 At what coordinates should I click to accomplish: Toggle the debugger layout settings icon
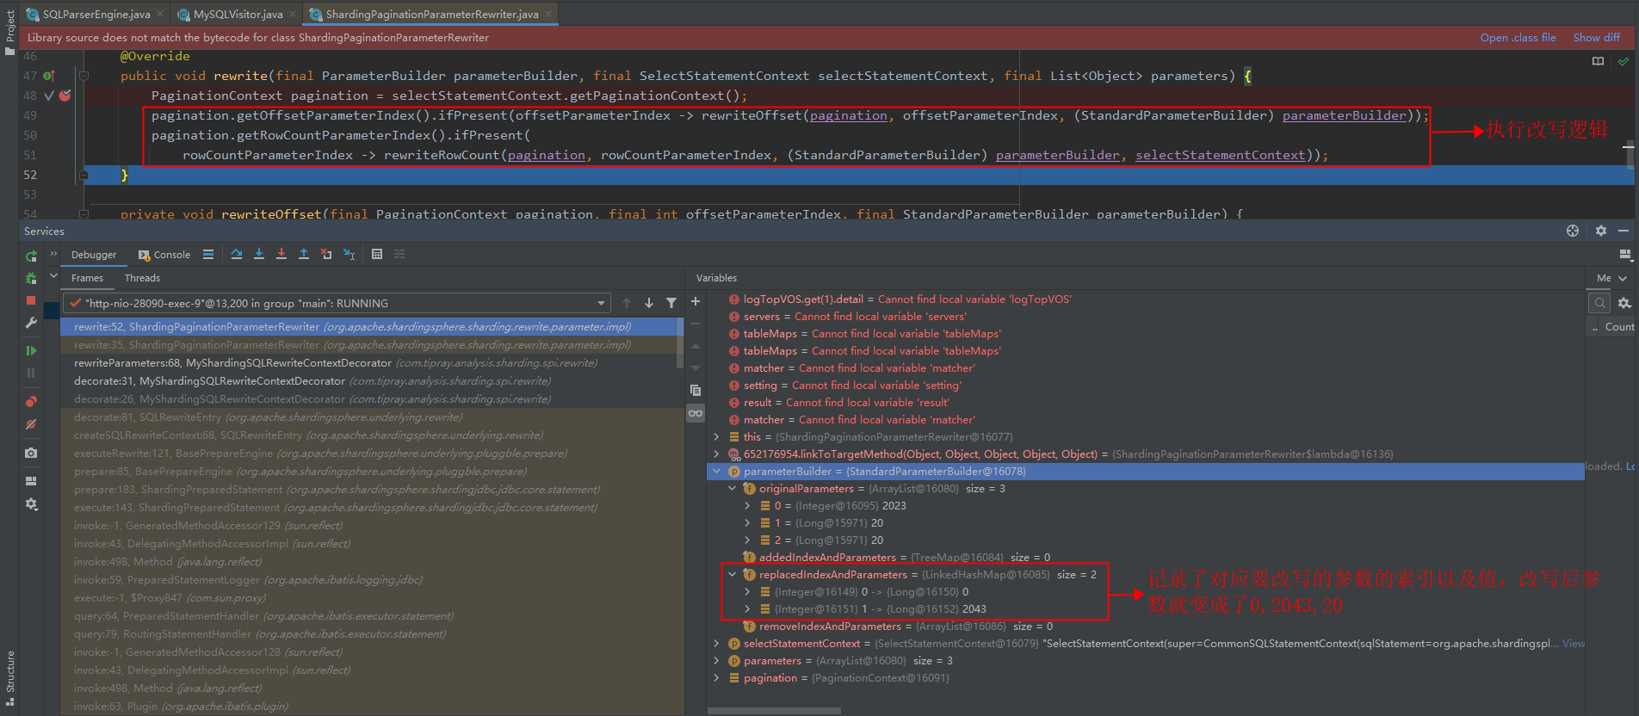click(1625, 254)
